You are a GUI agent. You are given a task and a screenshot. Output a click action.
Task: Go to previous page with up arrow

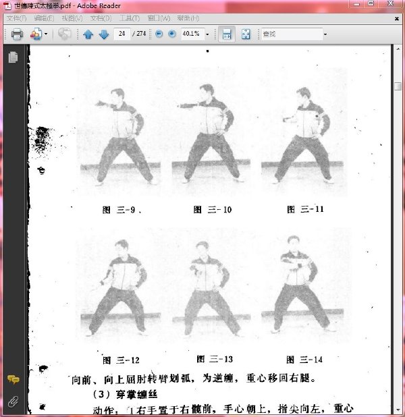click(x=88, y=34)
